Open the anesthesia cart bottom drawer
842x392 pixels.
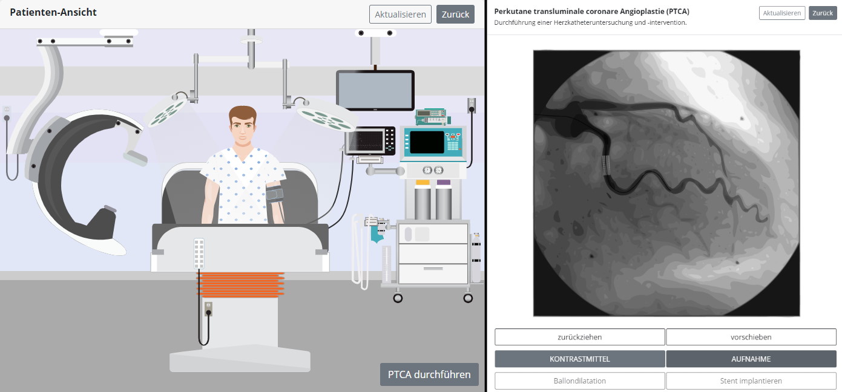pos(433,274)
